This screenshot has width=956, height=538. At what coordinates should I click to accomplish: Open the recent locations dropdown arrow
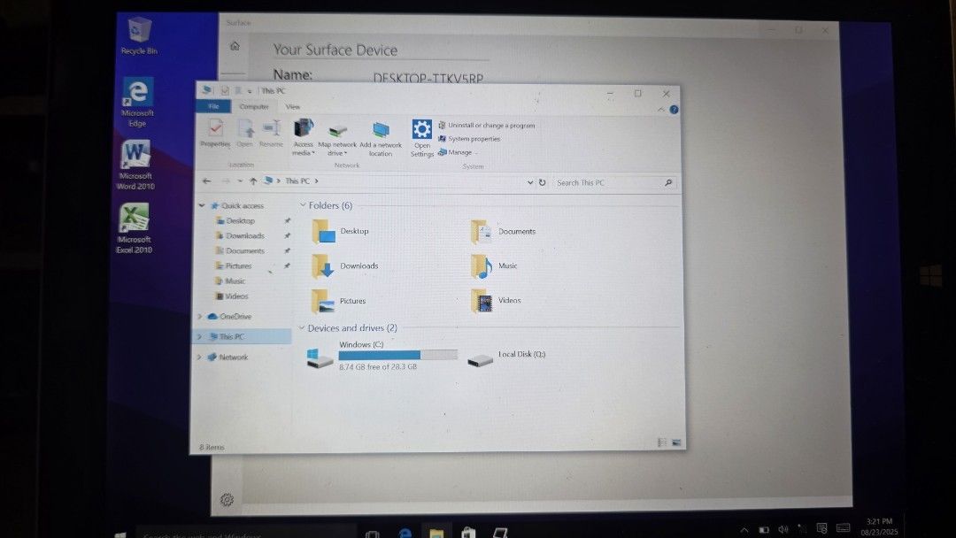240,181
